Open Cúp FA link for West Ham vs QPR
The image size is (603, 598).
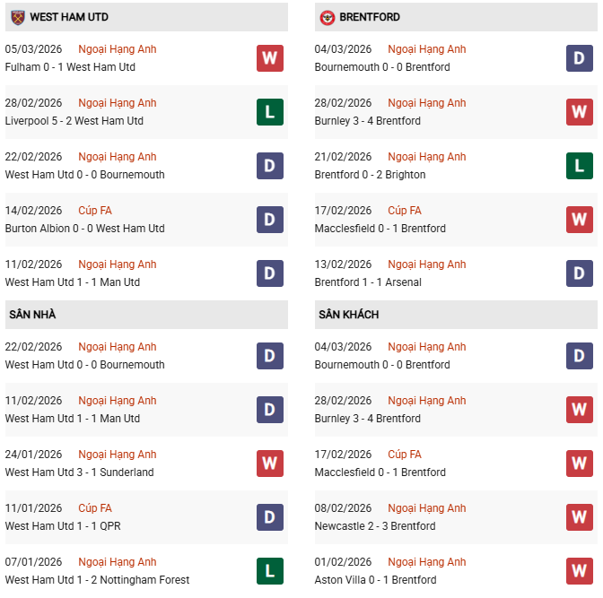(94, 508)
